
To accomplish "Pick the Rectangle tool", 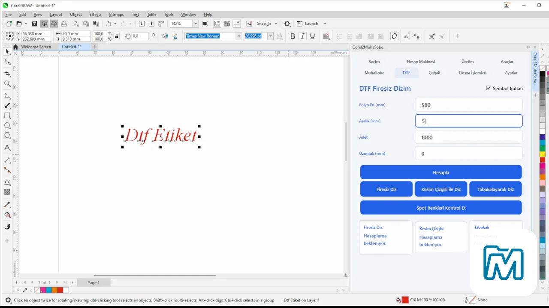I will tap(7, 115).
